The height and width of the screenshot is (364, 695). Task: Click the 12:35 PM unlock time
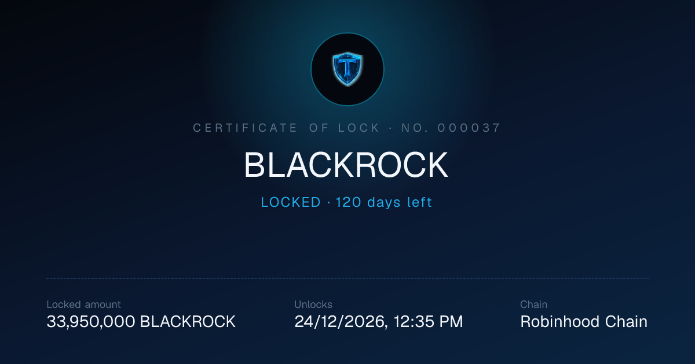428,322
